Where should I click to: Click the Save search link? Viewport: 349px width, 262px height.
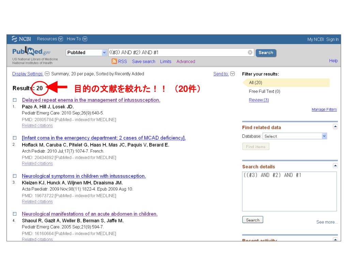[143, 61]
